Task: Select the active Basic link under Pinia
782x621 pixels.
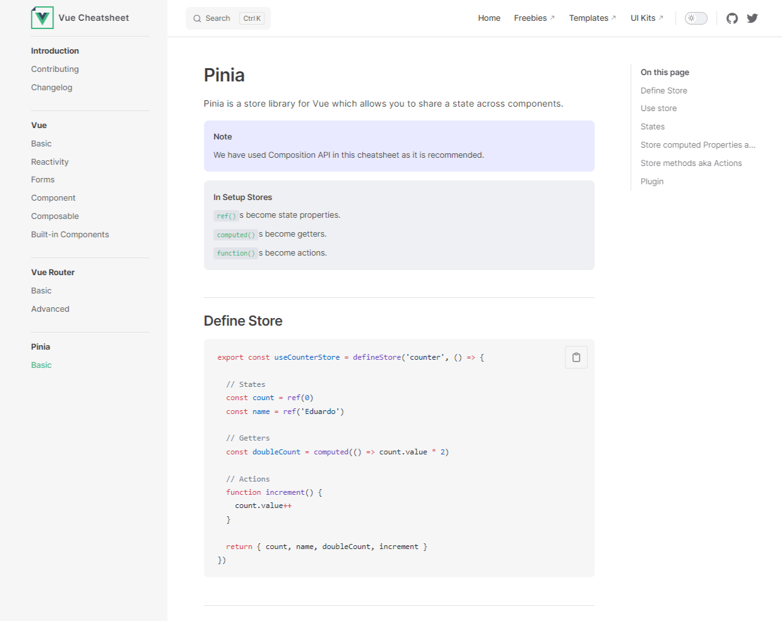Action: pos(41,365)
